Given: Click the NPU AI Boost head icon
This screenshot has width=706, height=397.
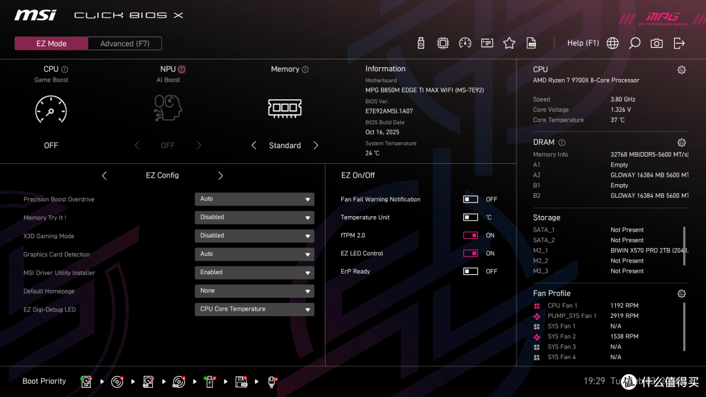Looking at the screenshot, I should click(x=168, y=108).
